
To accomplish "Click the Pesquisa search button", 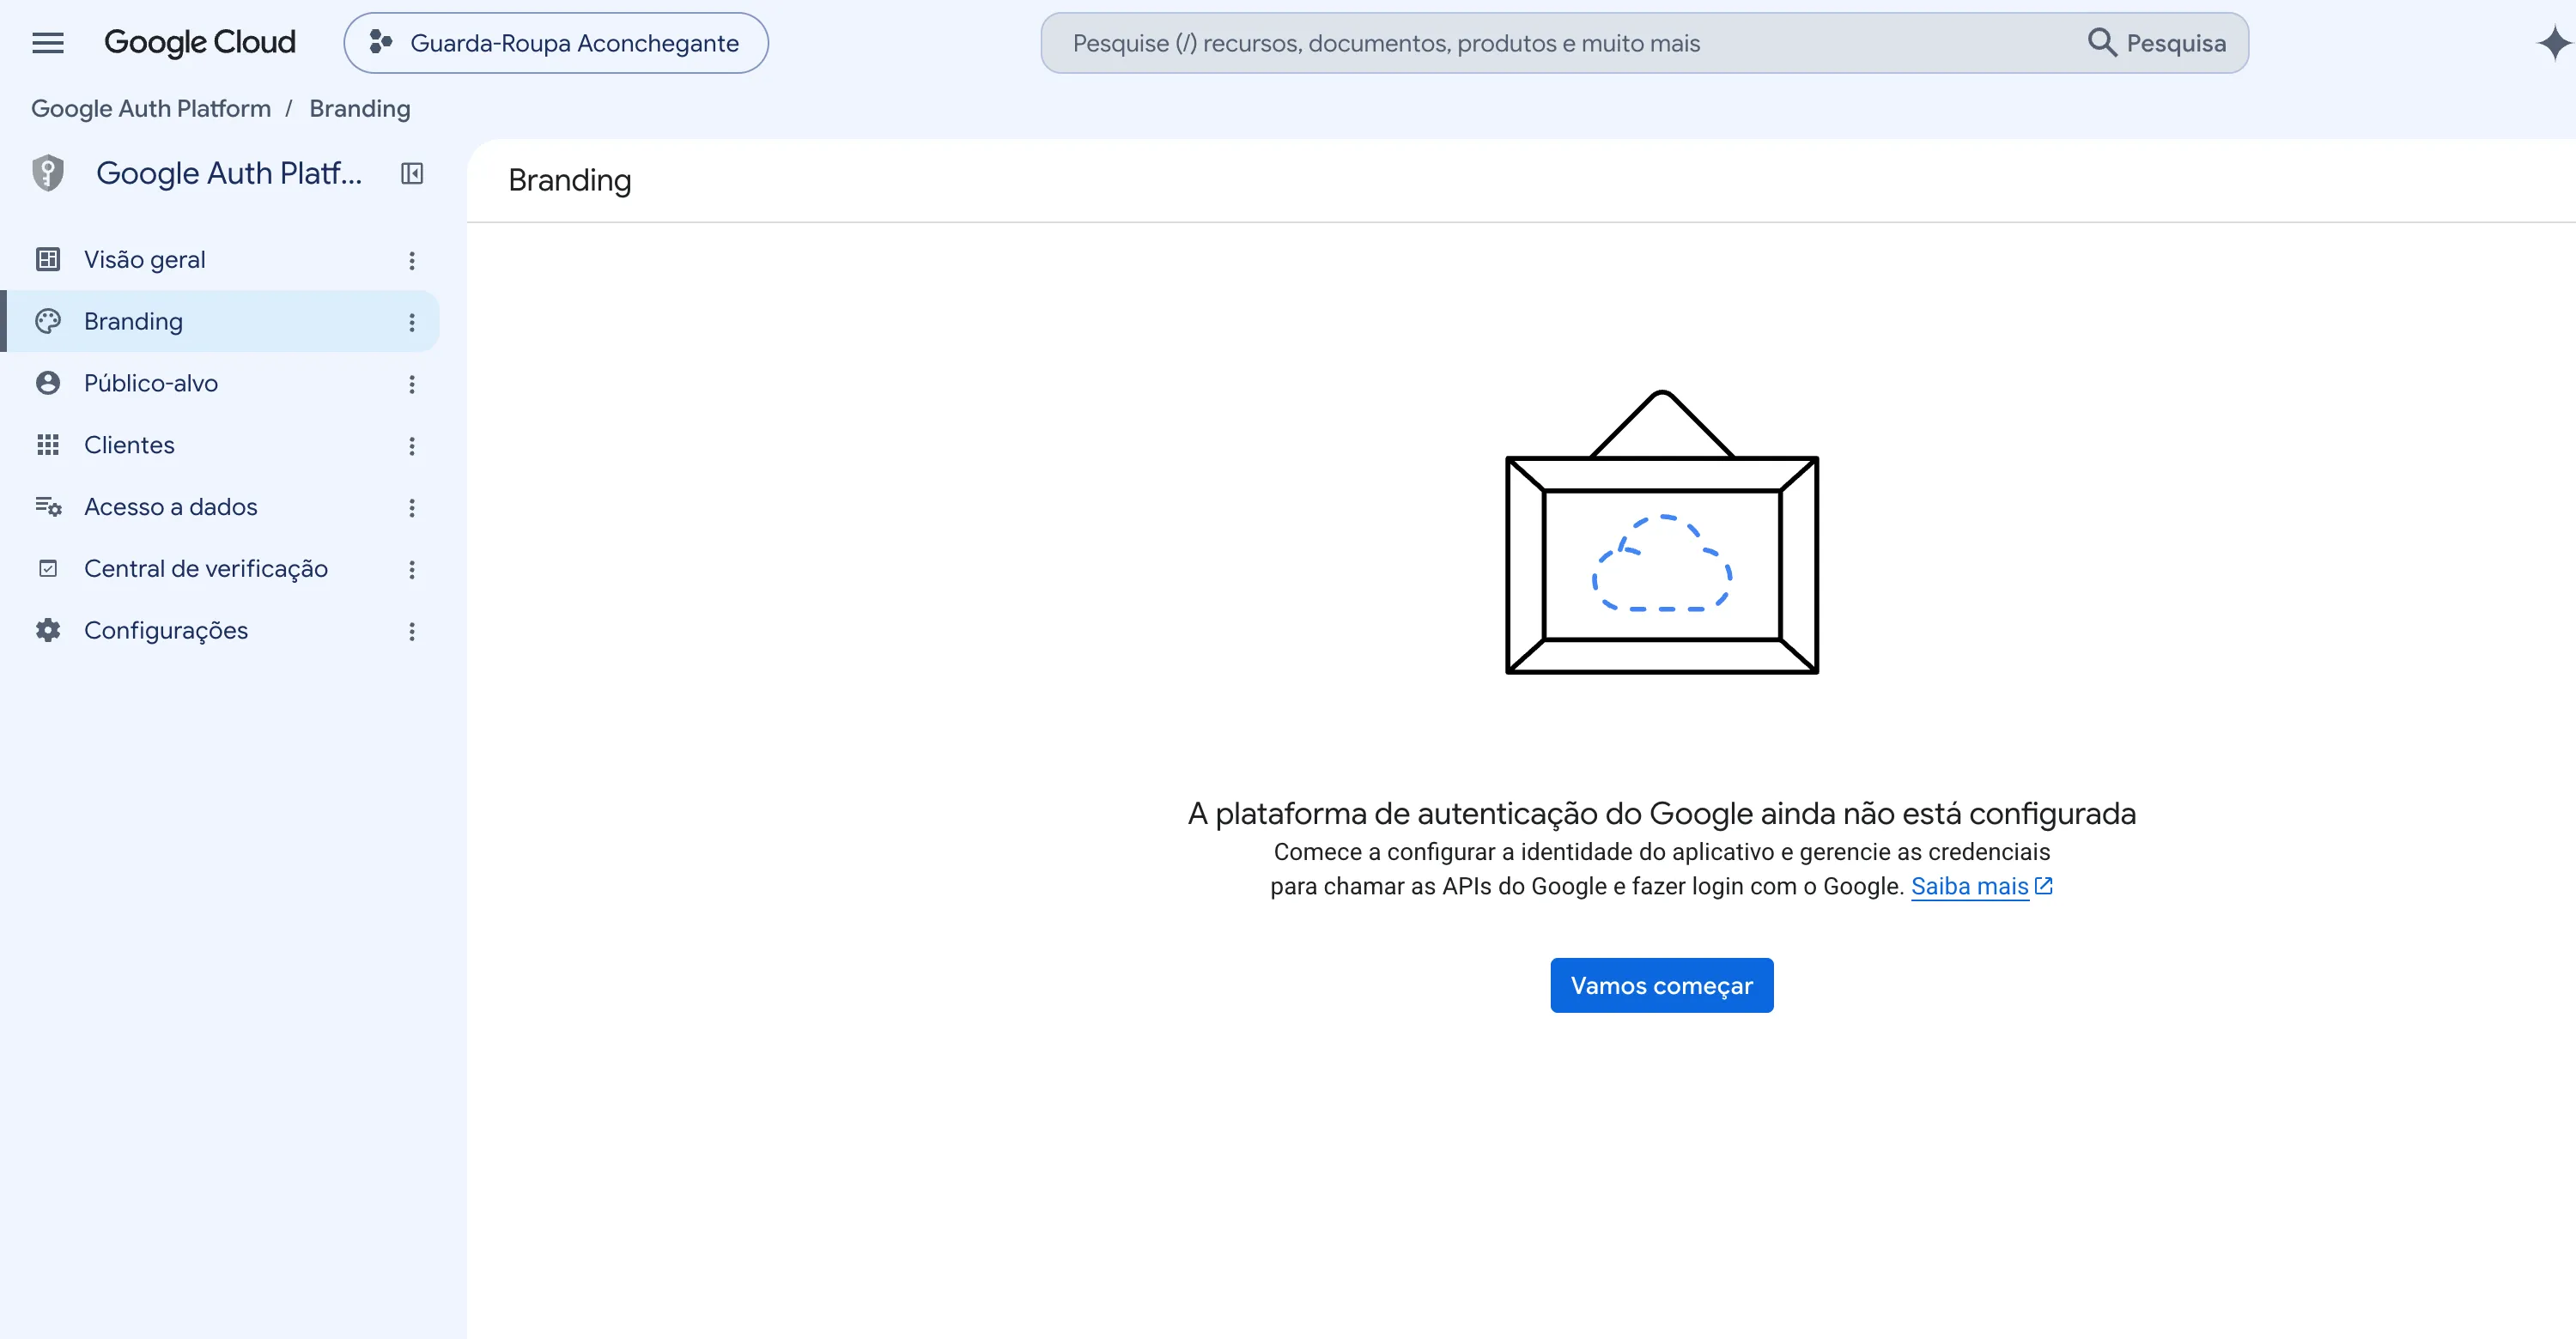I will click(2158, 43).
